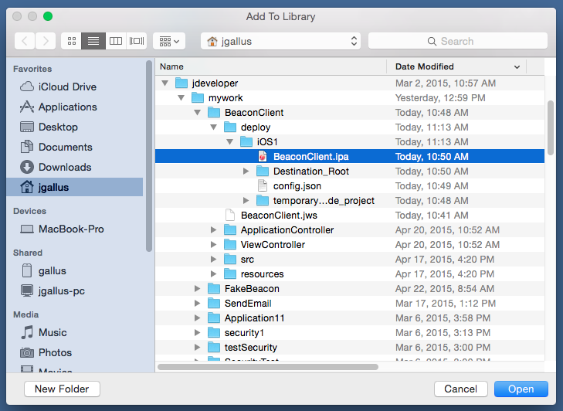Select the testSecurity row name
Screen dimensions: 563x411
(x=251, y=348)
